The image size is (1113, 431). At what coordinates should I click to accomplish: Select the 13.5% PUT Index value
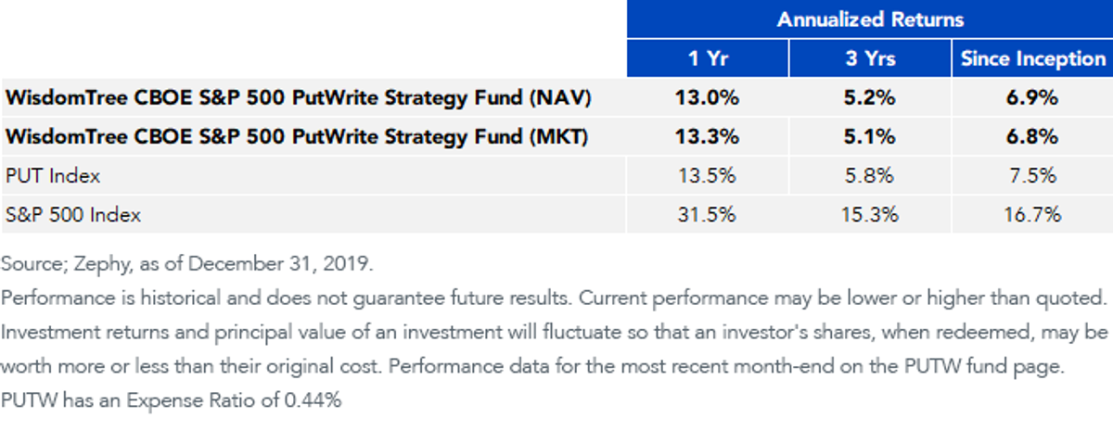point(709,175)
